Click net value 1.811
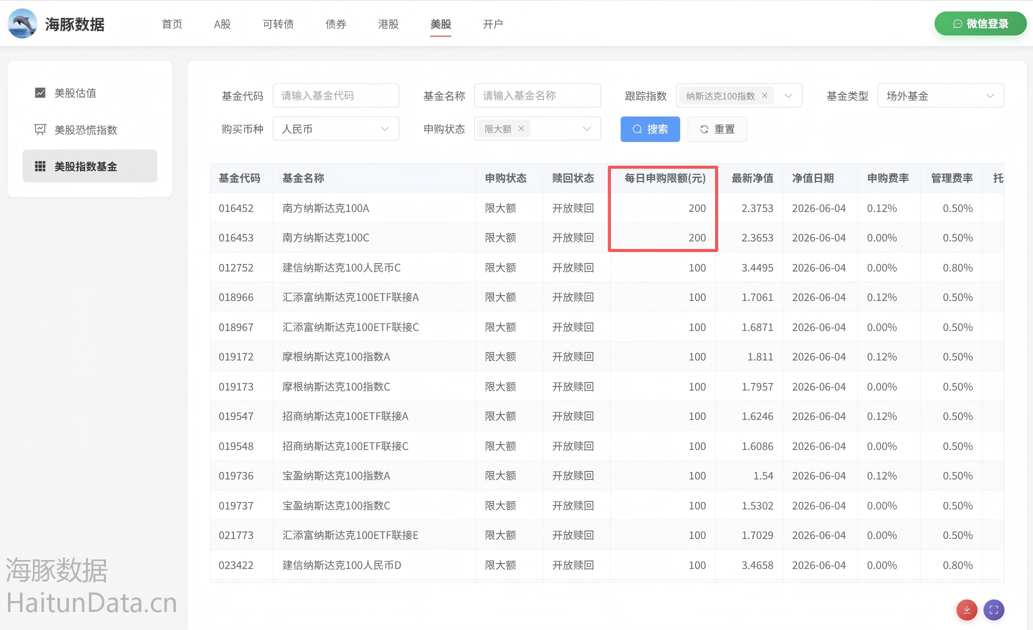 click(x=760, y=356)
